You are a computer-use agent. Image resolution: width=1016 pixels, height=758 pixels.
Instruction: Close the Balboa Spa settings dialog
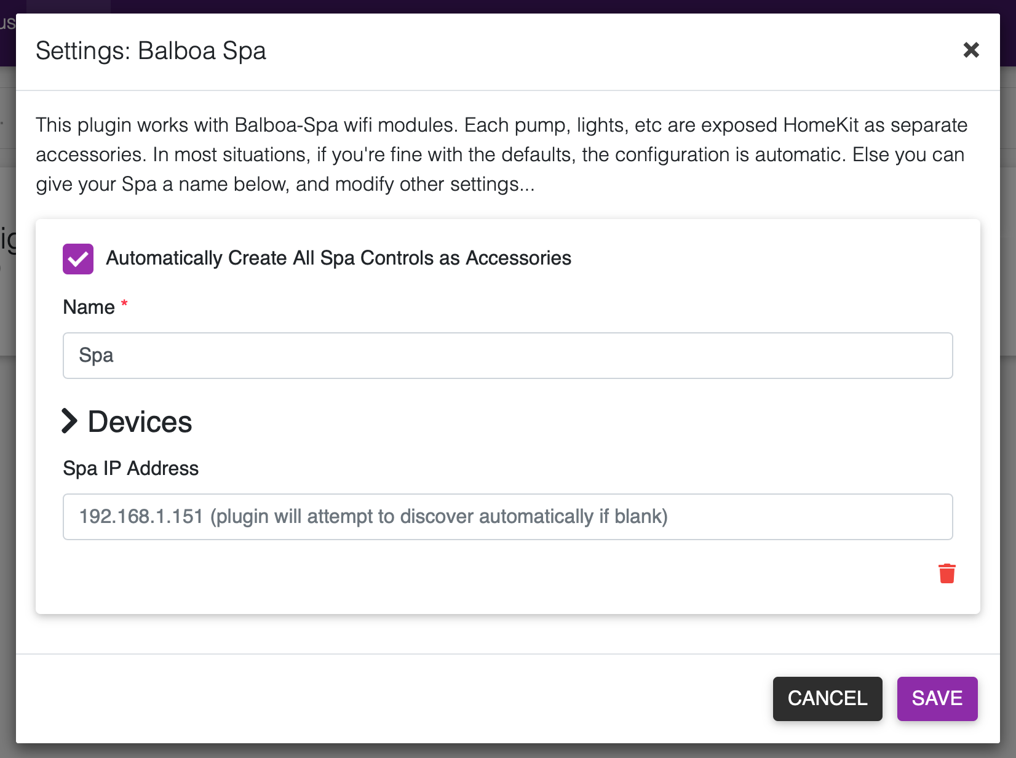pos(971,50)
